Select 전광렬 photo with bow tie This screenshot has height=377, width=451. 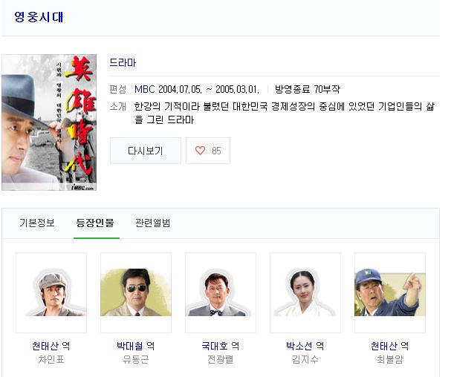click(x=221, y=292)
